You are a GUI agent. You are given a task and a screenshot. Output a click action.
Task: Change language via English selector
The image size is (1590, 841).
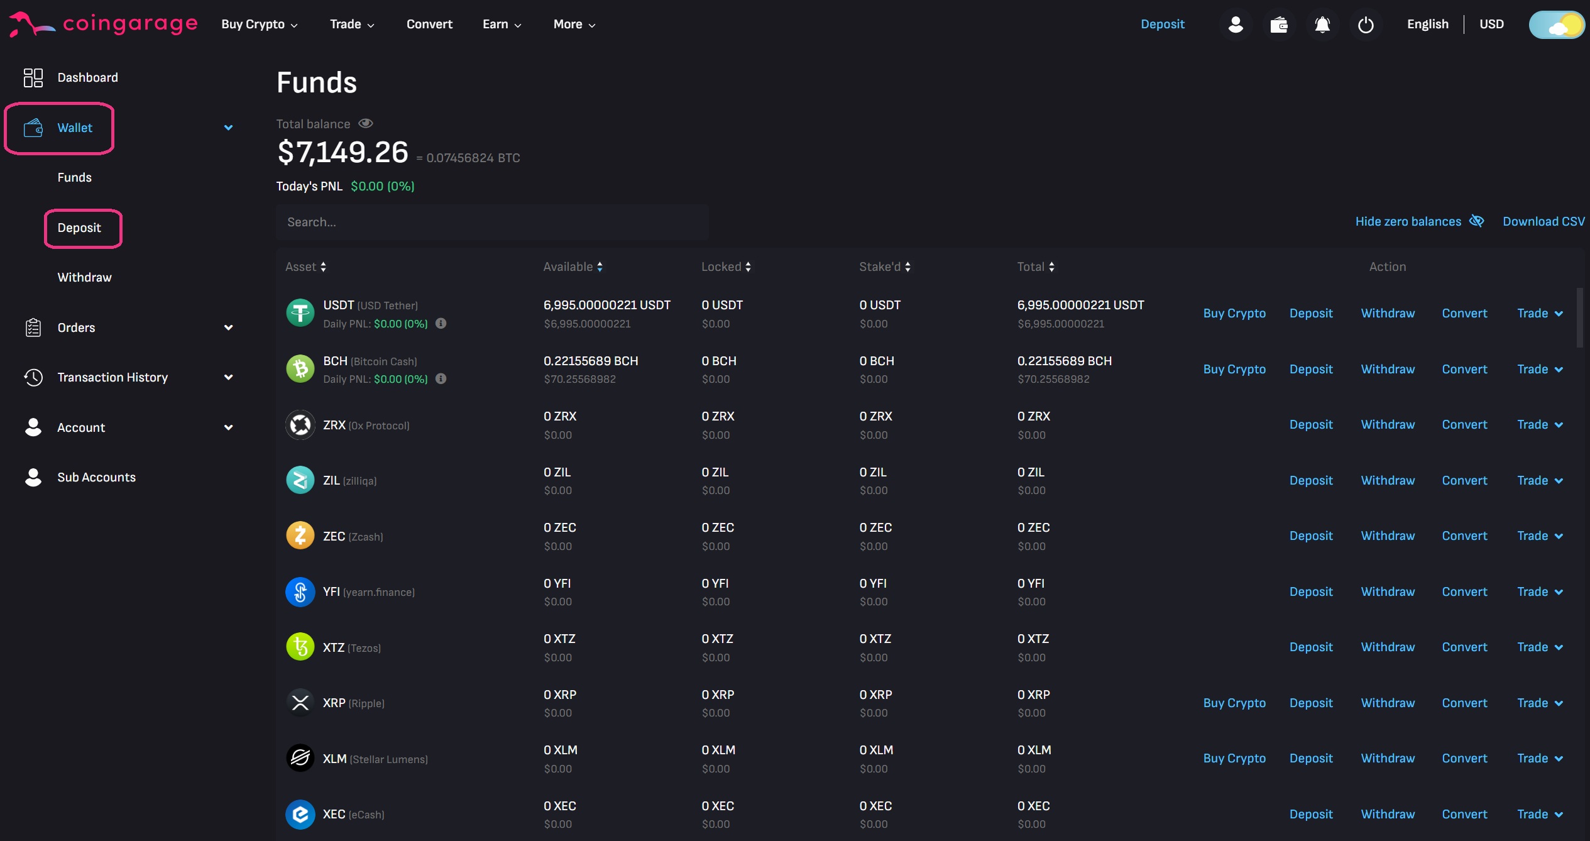click(1427, 24)
